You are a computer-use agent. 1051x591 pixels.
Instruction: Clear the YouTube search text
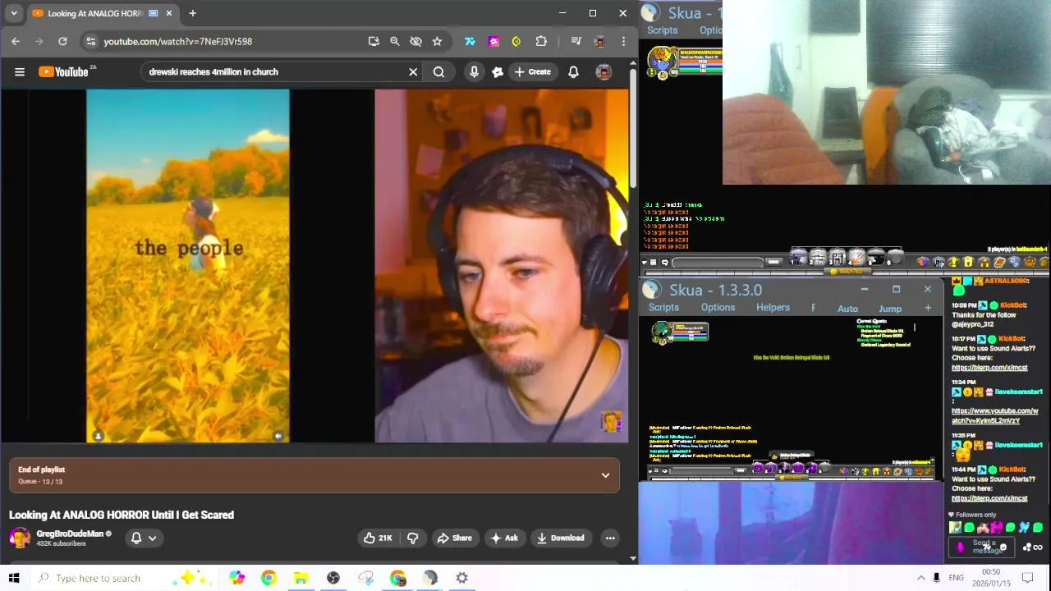413,72
